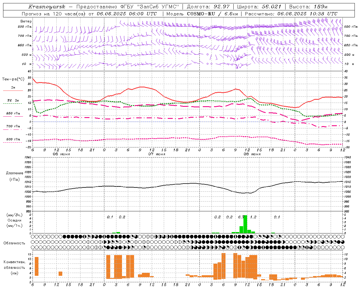This screenshot has width=359, height=287.
Task: Click the '(мм/1ч.)' precipitation unit label
Action: click(14, 226)
